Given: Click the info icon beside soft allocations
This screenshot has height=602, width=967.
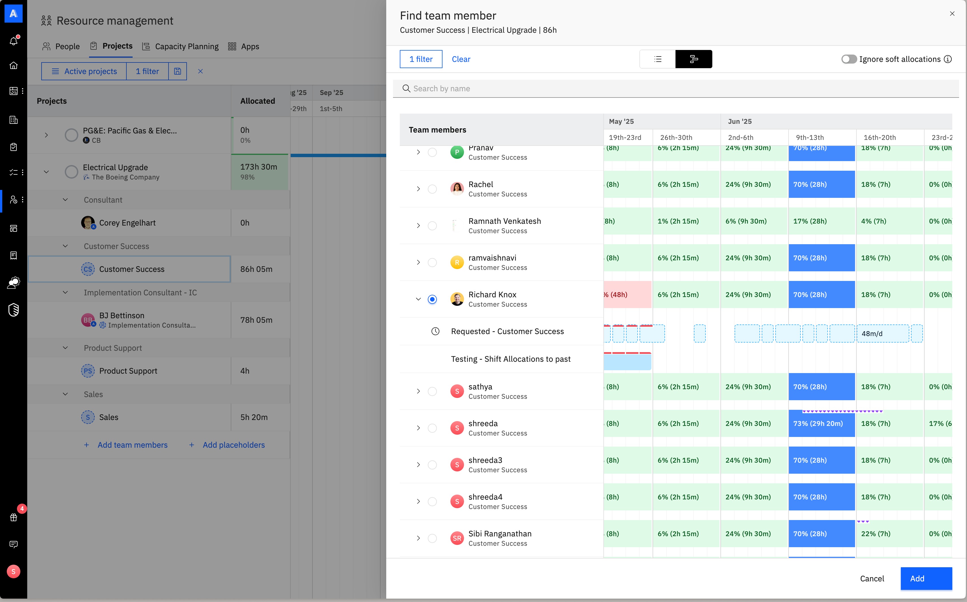Looking at the screenshot, I should 948,59.
